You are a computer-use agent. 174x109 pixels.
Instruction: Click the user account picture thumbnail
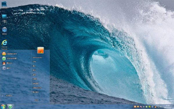[x=41, y=50]
